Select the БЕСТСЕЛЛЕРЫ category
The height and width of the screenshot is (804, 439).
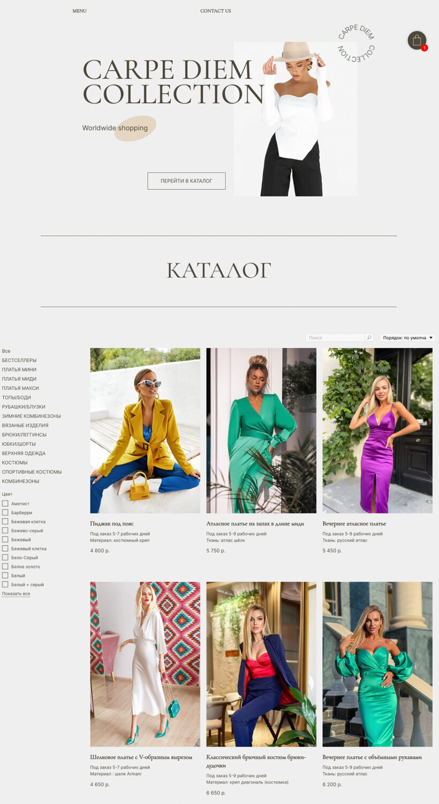(19, 360)
